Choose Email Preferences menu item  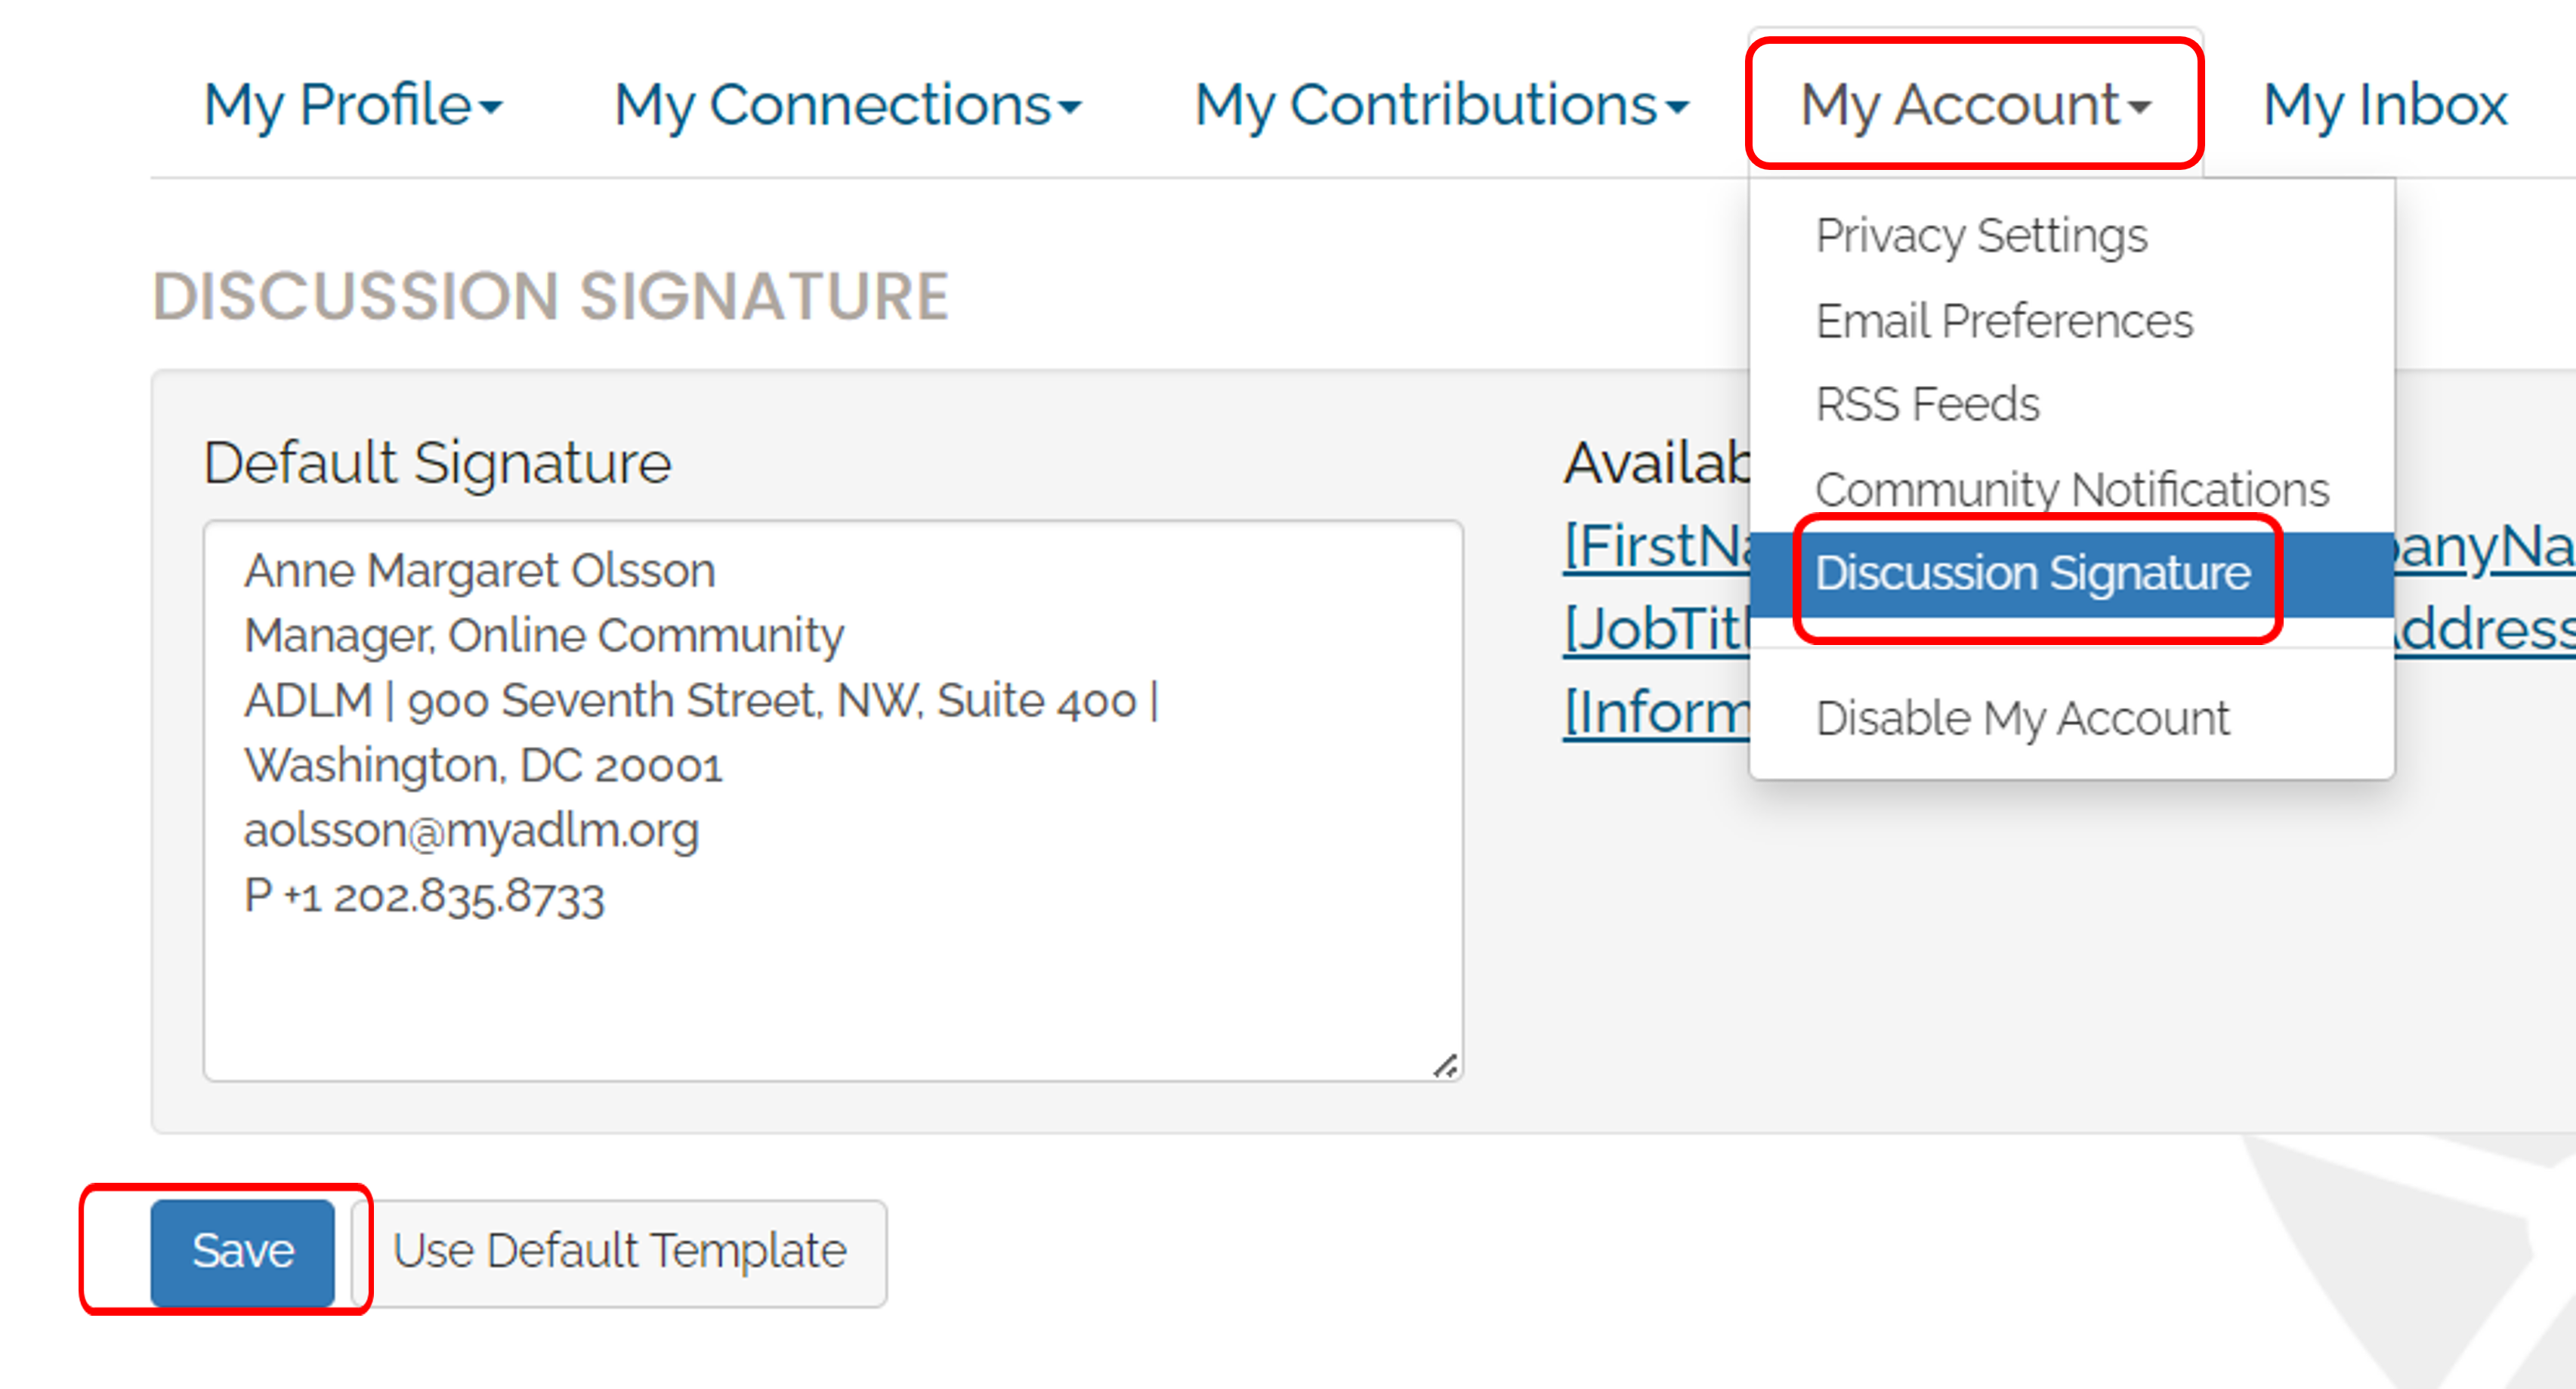(x=2003, y=321)
